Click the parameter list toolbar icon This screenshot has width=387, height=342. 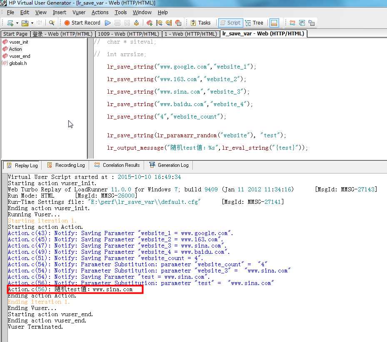[302, 23]
